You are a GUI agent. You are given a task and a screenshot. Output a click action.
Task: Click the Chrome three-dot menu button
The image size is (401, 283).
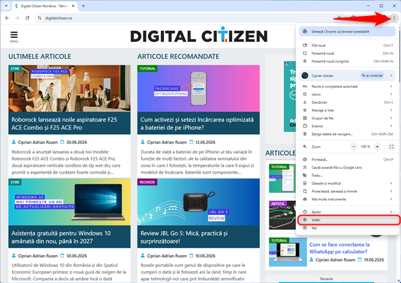(394, 18)
